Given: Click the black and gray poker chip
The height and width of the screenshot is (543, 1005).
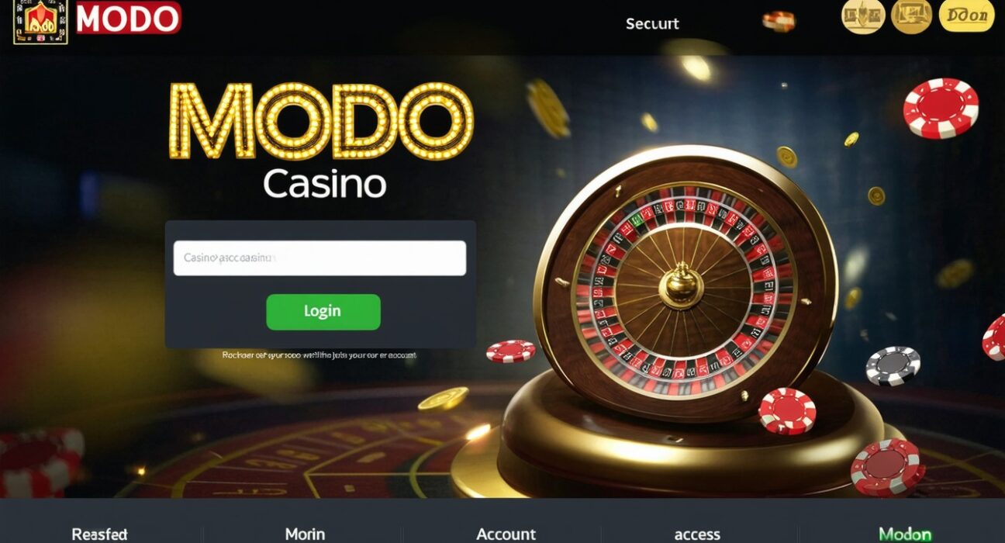Looking at the screenshot, I should coord(893,365).
